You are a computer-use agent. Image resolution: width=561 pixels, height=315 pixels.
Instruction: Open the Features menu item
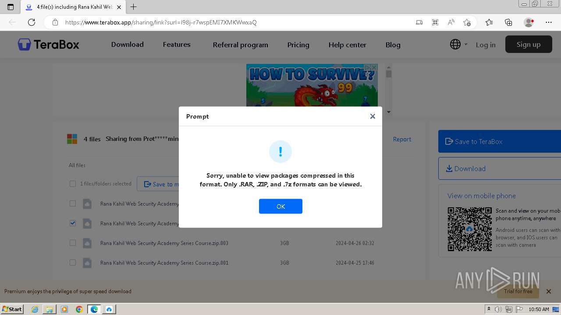point(177,45)
